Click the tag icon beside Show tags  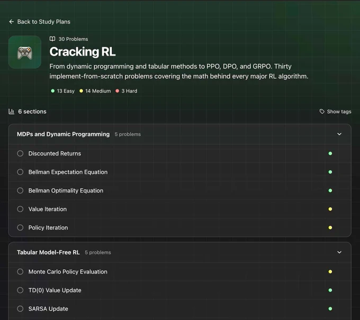[322, 112]
